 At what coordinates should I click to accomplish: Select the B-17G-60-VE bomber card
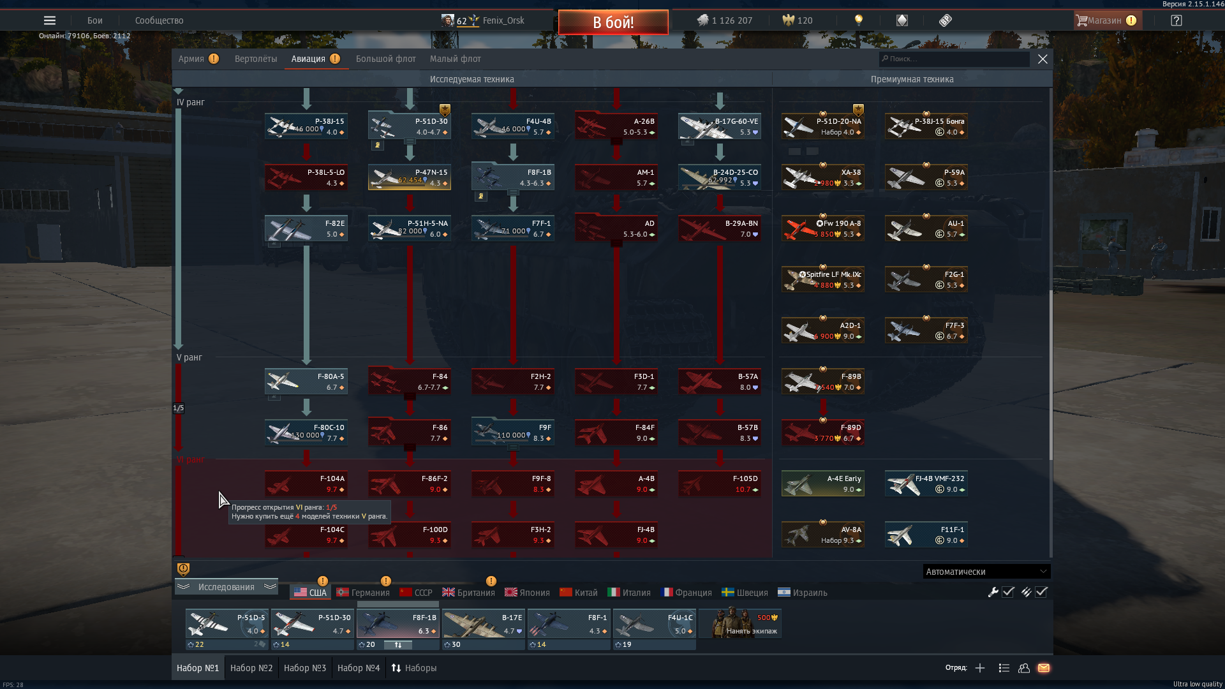coord(720,126)
